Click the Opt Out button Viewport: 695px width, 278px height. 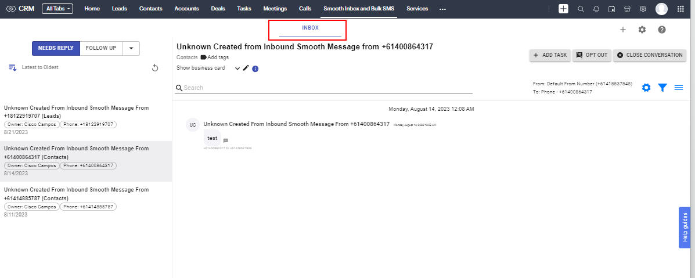[x=591, y=55]
